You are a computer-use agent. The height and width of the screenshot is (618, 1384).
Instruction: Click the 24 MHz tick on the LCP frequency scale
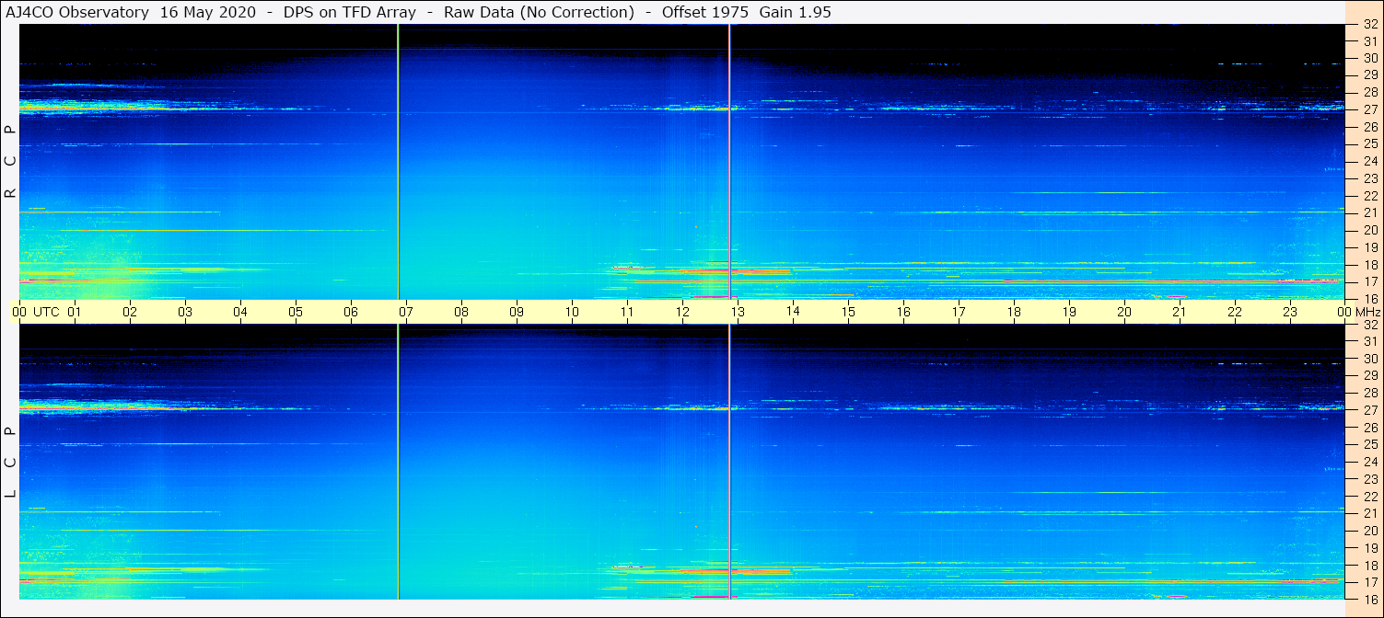coord(1369,462)
